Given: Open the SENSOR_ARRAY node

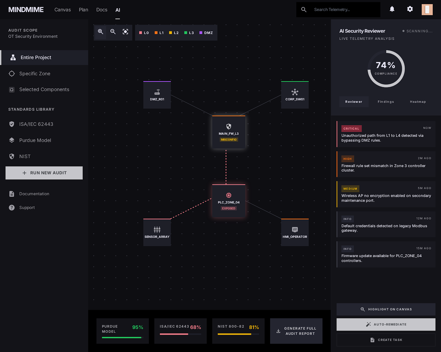Looking at the screenshot, I should coord(157,232).
